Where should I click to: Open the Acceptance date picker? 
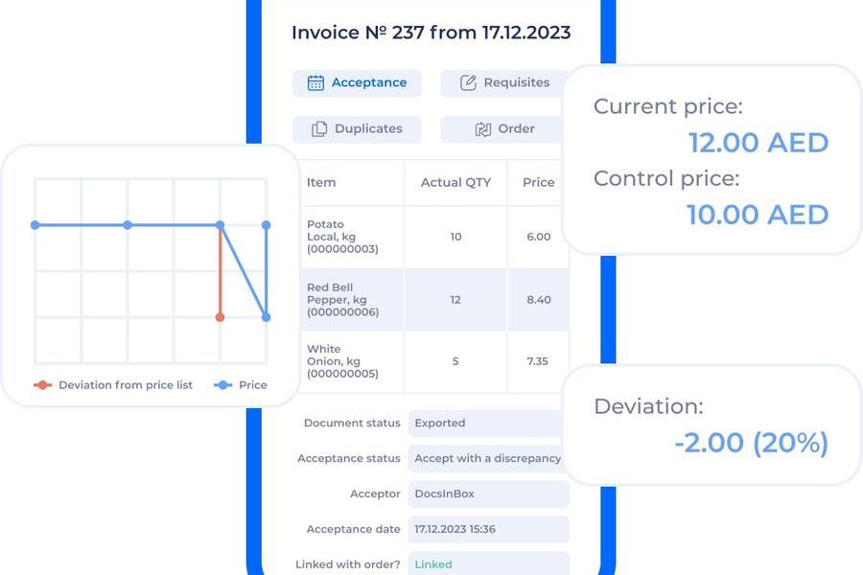[x=488, y=529]
